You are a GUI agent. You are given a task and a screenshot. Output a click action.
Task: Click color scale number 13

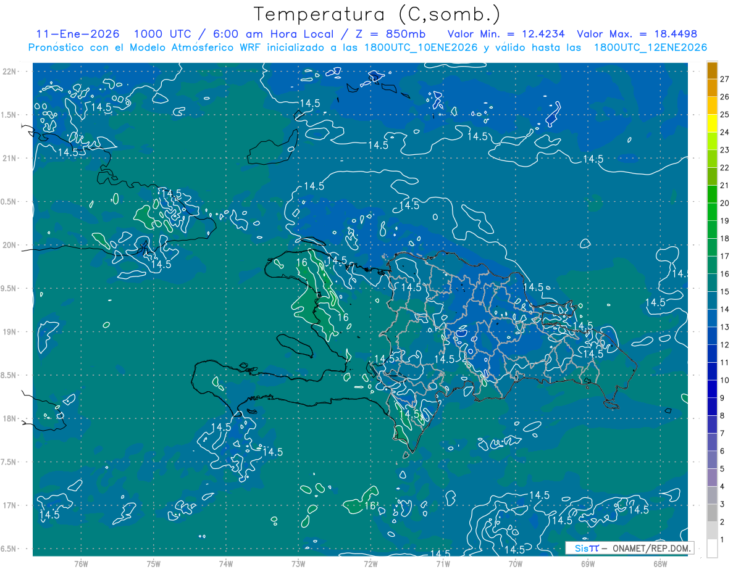[725, 327]
